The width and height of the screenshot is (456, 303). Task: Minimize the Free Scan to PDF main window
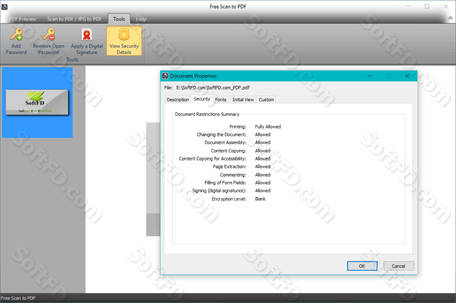point(408,6)
